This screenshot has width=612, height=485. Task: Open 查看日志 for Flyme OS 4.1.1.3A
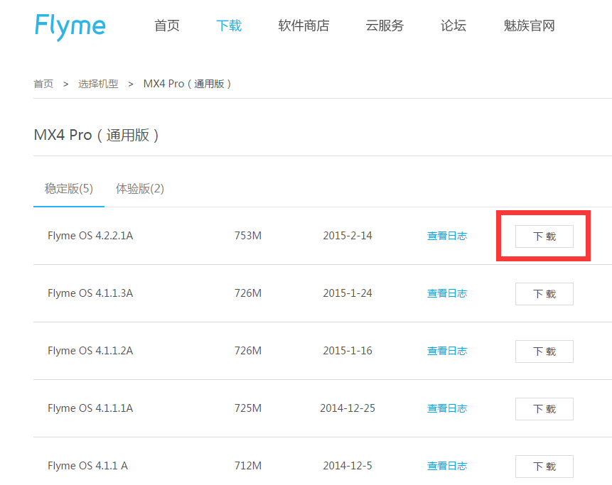pos(446,293)
